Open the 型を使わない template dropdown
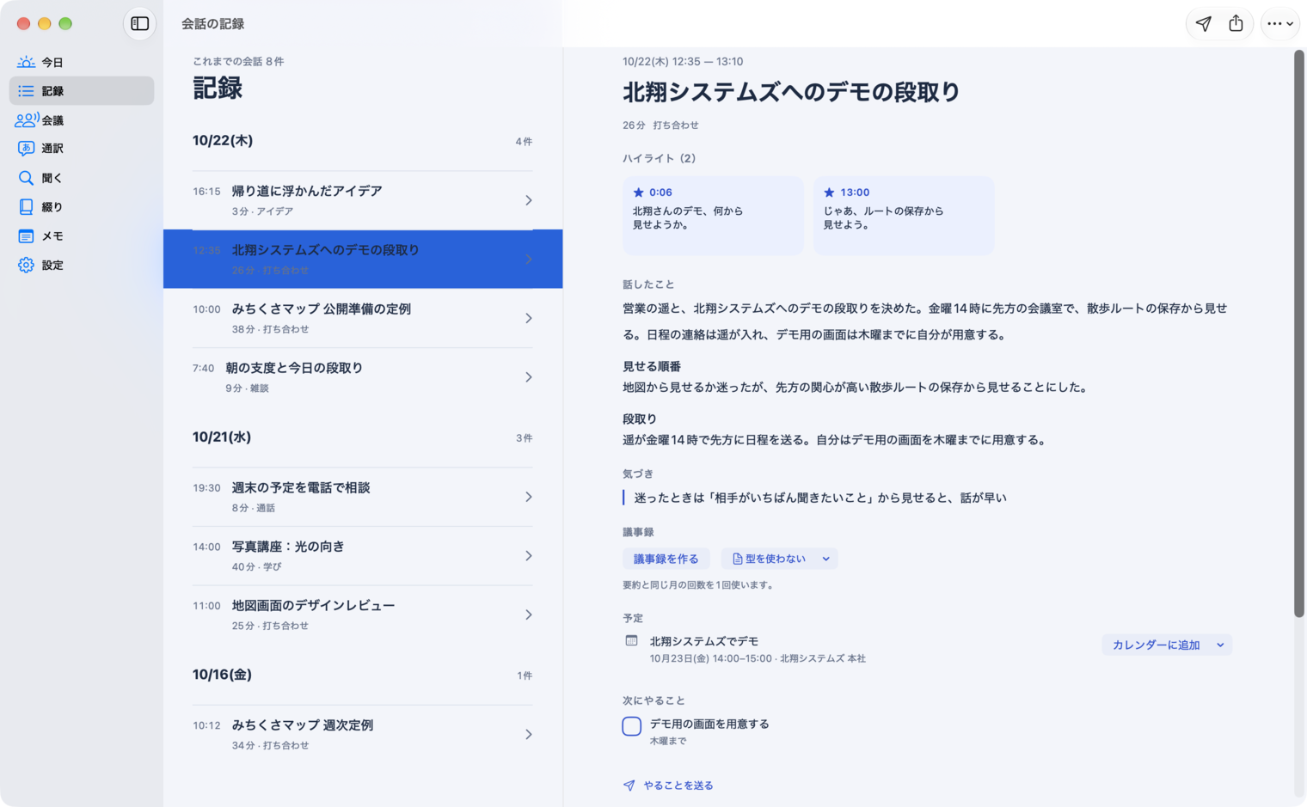 pyautogui.click(x=780, y=559)
